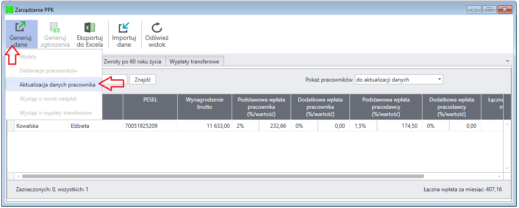Click the vertical scrollbar up arrow
The image size is (519, 208).
[x=506, y=124]
